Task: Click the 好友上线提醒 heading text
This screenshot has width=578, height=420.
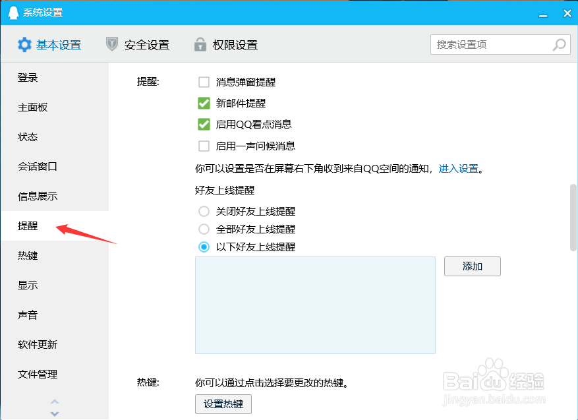Action: (225, 191)
